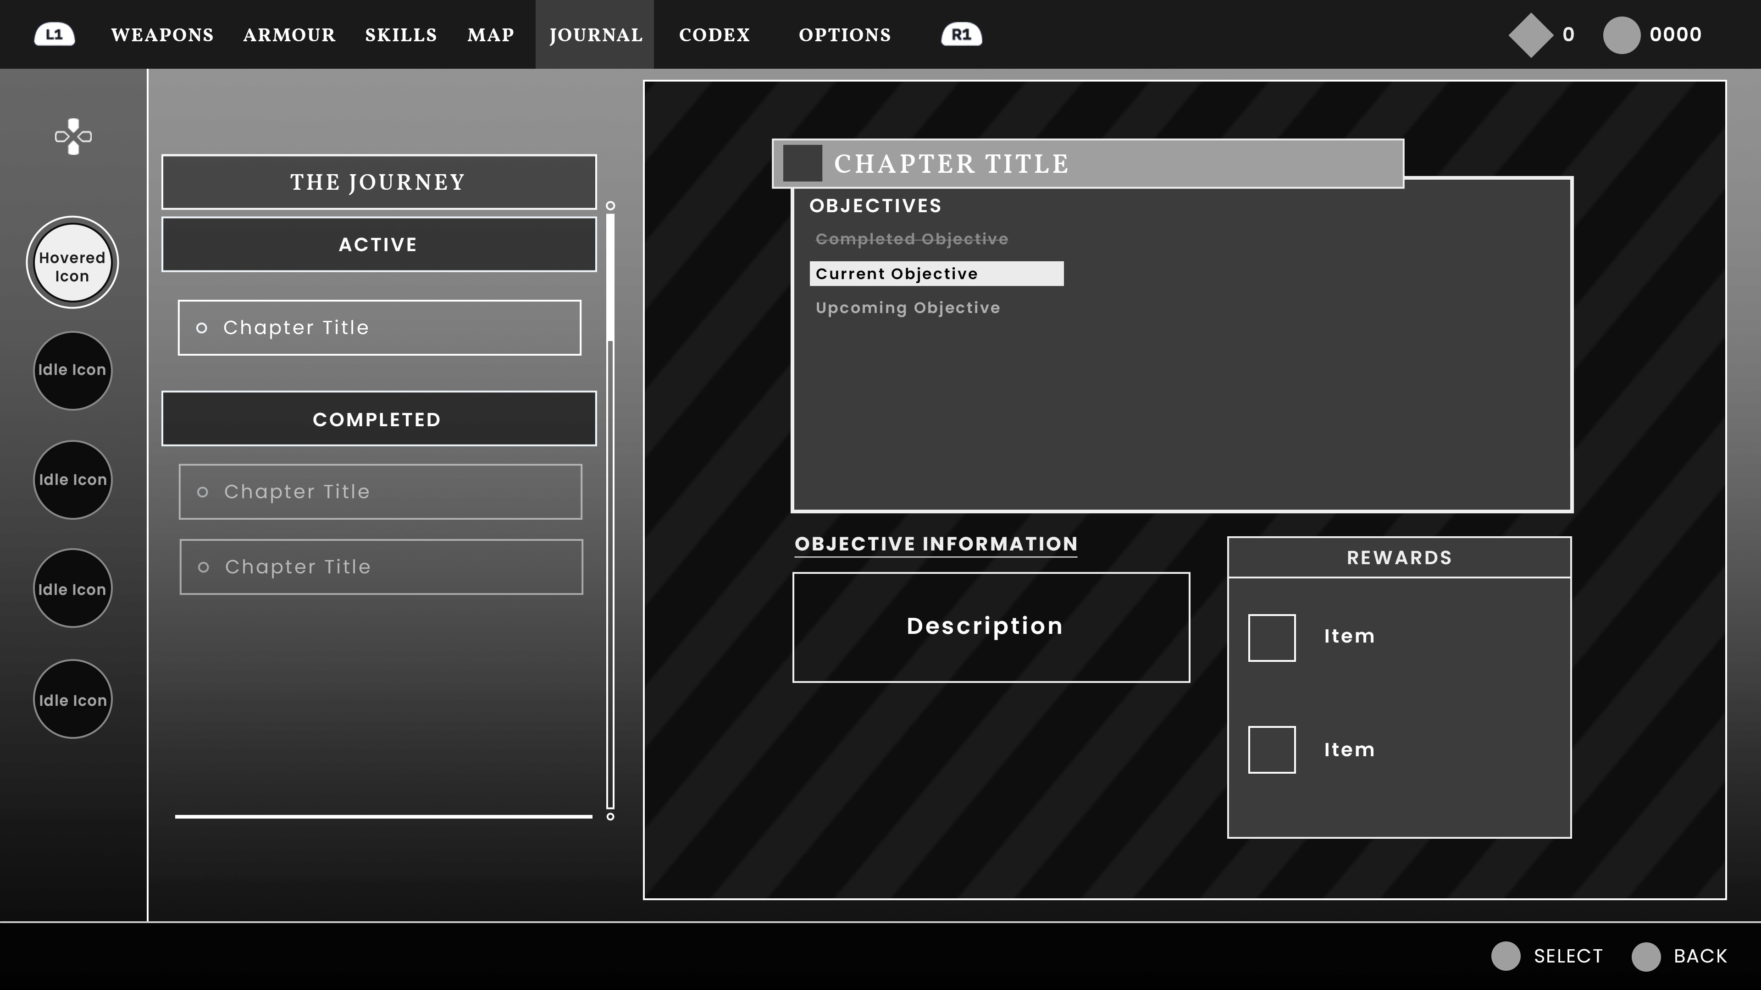Expand THE JOURNEY category header

click(379, 182)
